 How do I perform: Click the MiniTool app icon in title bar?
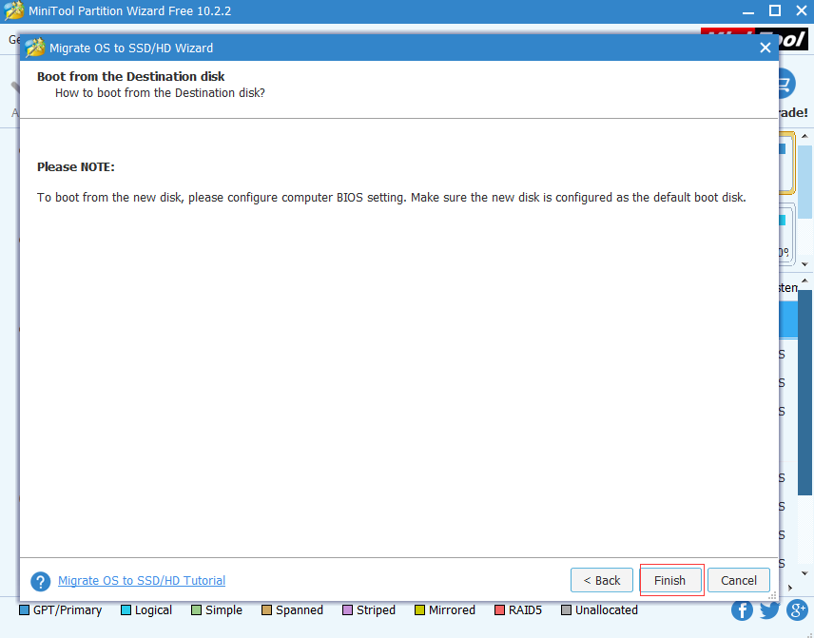tap(14, 10)
